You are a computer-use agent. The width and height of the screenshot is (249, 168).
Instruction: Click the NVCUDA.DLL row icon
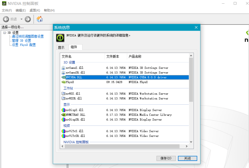63,77
